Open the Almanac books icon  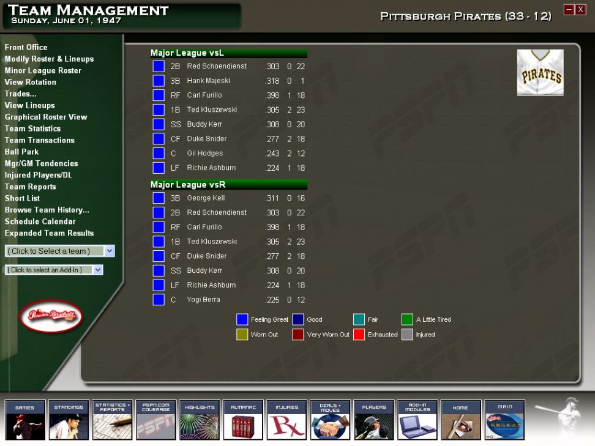tap(243, 420)
